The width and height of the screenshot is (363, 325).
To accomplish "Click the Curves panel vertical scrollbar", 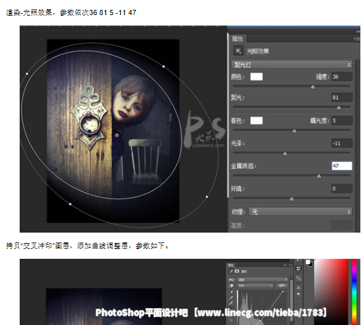I will pyautogui.click(x=292, y=300).
